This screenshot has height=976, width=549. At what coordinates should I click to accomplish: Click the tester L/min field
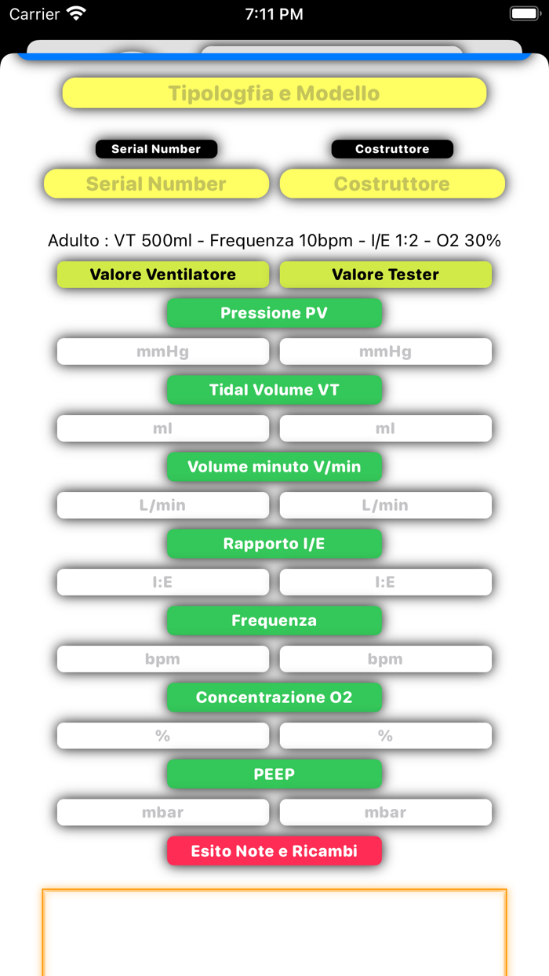click(386, 505)
